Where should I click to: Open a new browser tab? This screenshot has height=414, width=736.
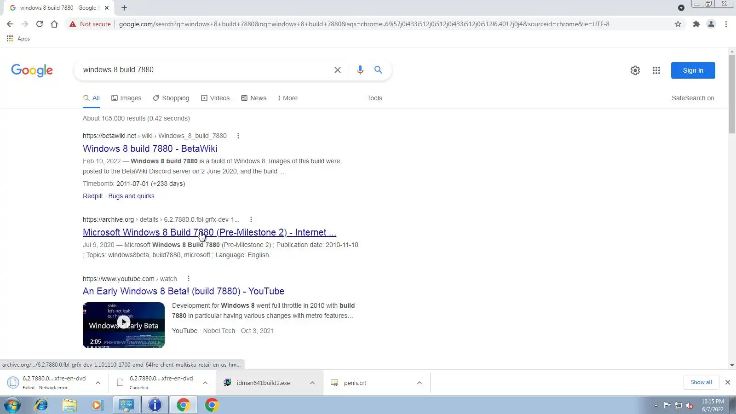pos(124,8)
